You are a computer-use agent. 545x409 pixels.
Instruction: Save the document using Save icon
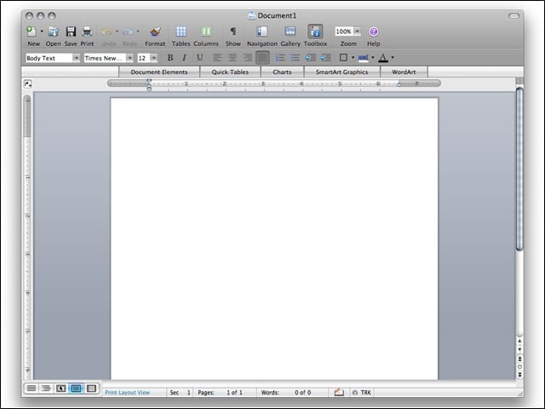click(71, 32)
